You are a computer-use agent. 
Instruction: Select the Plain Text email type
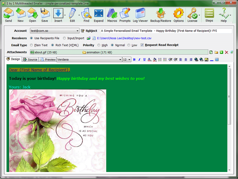click(x=31, y=45)
